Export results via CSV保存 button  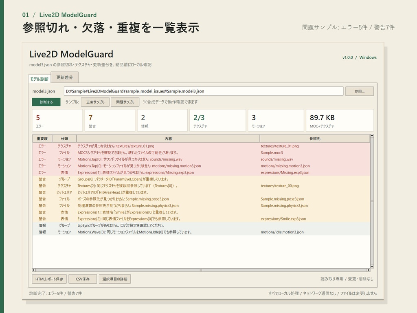click(x=82, y=279)
